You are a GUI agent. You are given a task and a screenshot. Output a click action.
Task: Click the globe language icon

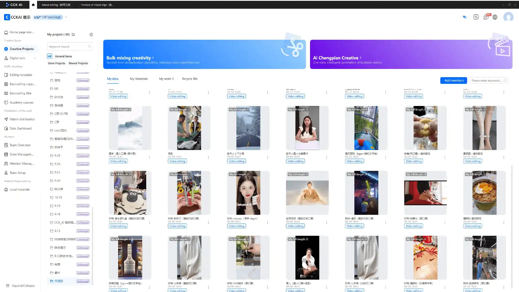[495, 17]
